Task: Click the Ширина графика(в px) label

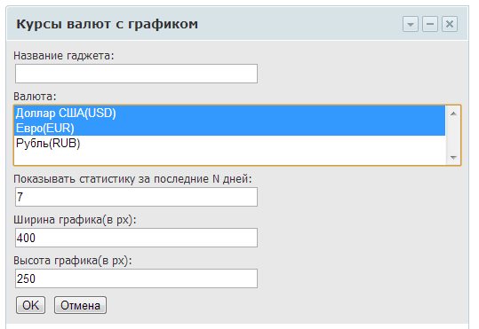Action: tap(75, 220)
